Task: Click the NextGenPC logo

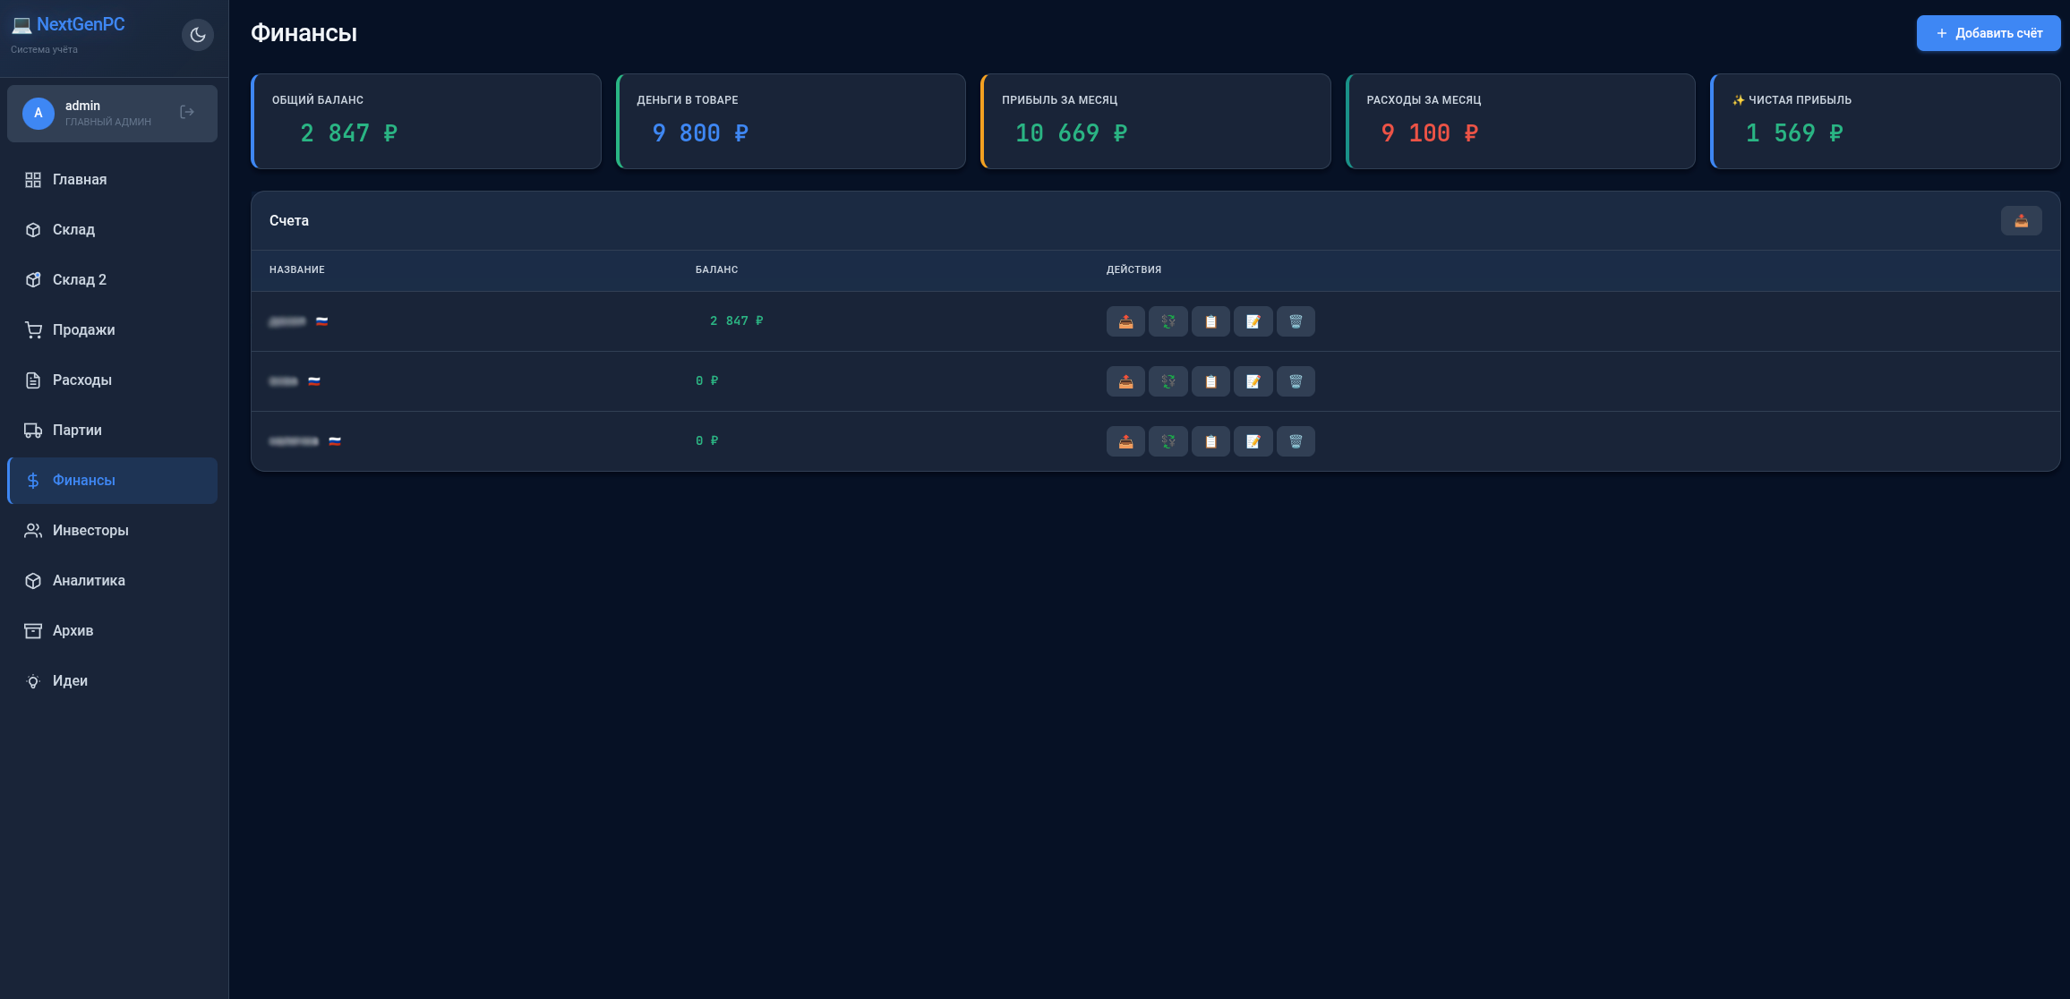Action: [68, 24]
